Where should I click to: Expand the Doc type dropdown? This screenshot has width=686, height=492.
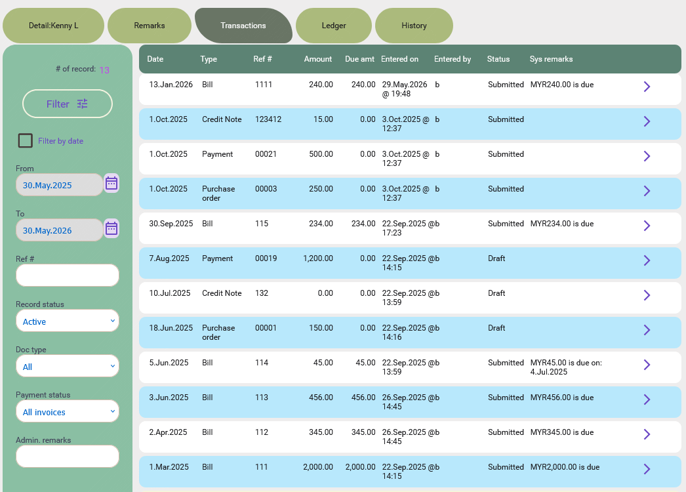(x=68, y=366)
